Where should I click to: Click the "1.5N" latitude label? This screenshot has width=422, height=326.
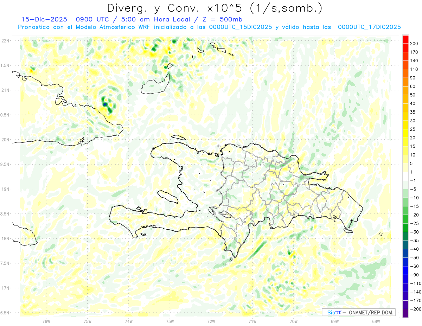pos(6,65)
